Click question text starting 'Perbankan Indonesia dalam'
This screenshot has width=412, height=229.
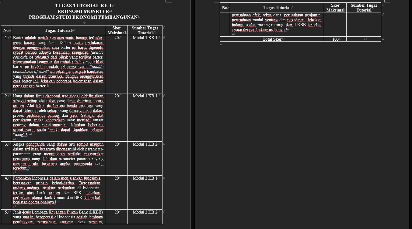tap(57, 190)
